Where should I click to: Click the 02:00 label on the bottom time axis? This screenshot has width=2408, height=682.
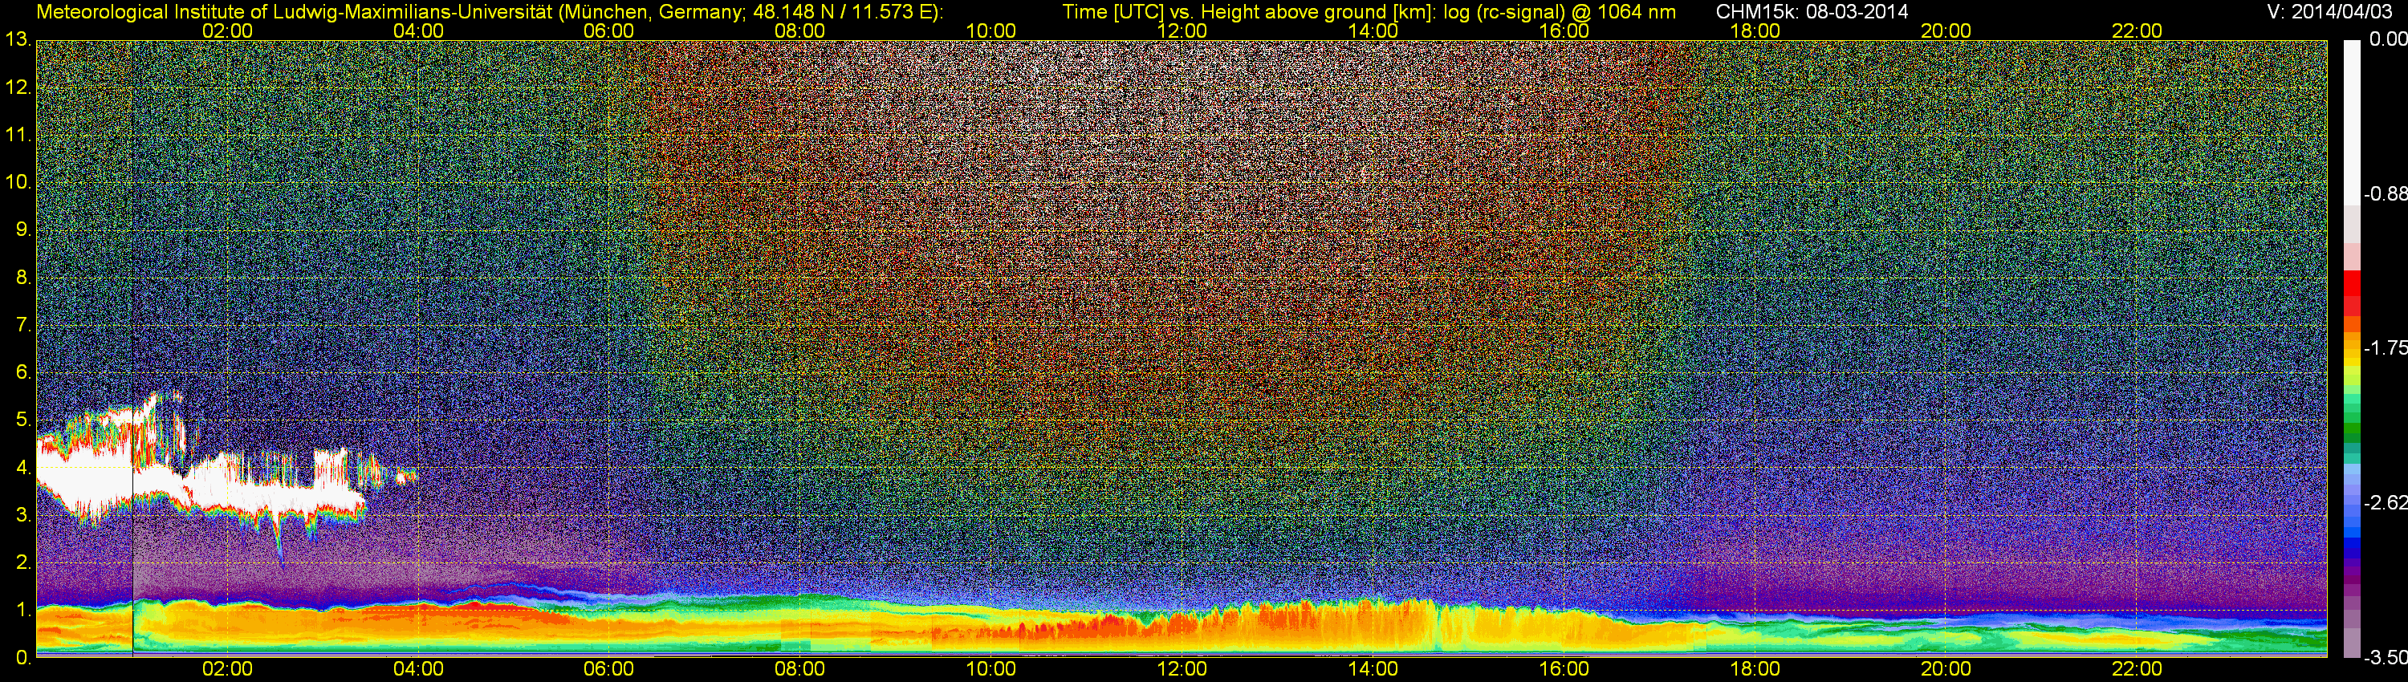(227, 669)
